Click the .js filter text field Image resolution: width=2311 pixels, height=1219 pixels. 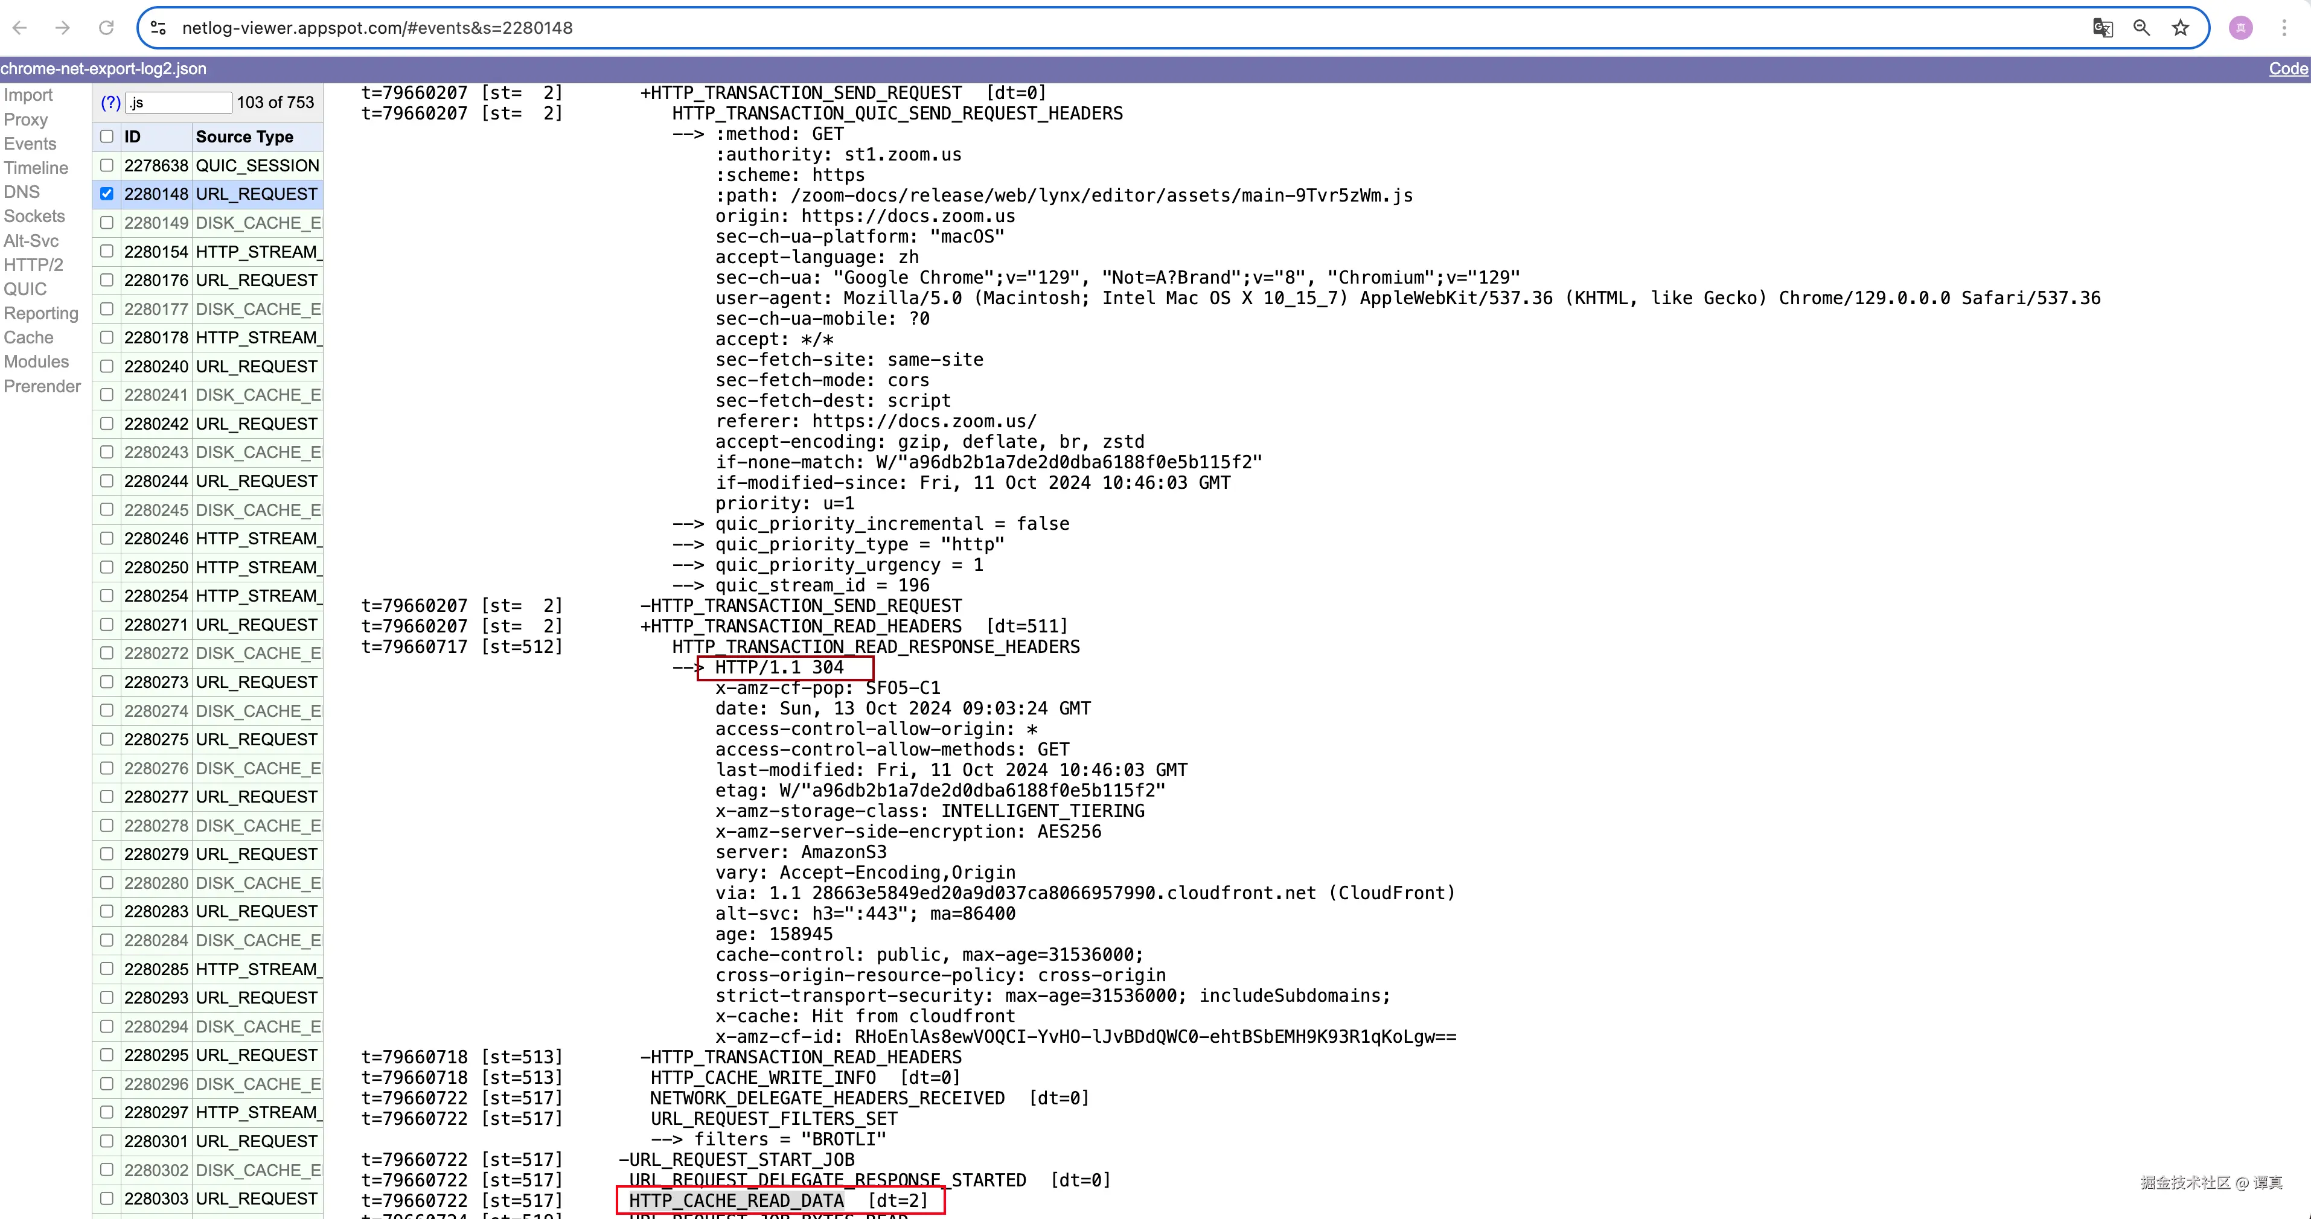tap(177, 103)
